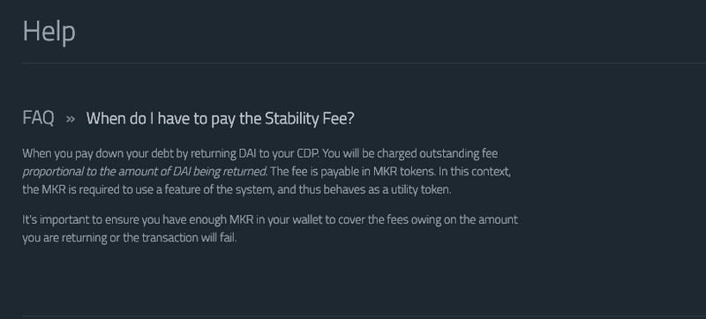This screenshot has height=319, width=706.
Task: Click the phrase 'outstanding fee'
Action: [458, 153]
